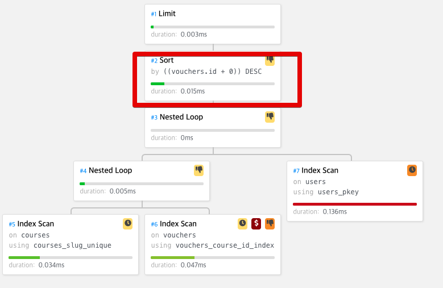This screenshot has height=288, width=443.
Task: Select the #1 Limit node title
Action: [x=167, y=14]
